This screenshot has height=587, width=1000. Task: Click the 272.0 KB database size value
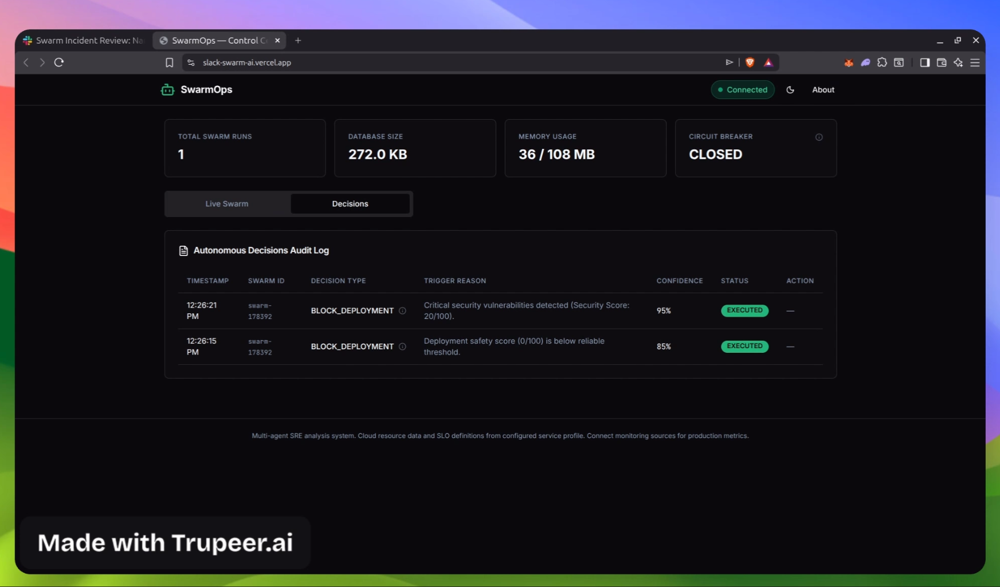pyautogui.click(x=378, y=155)
